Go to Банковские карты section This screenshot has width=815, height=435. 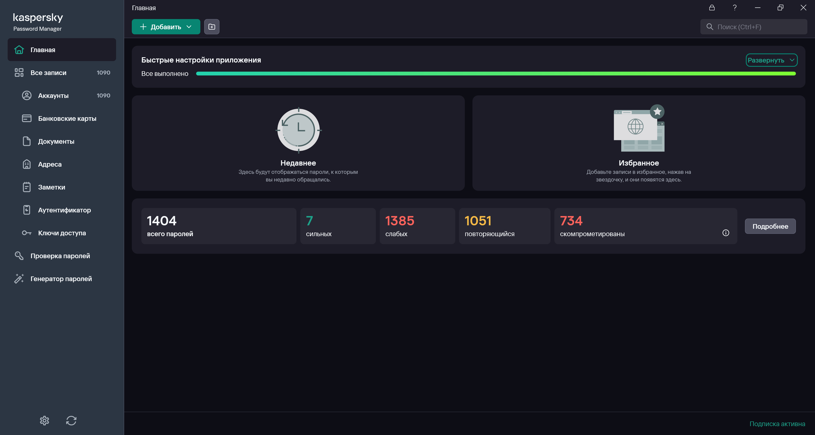pyautogui.click(x=67, y=119)
